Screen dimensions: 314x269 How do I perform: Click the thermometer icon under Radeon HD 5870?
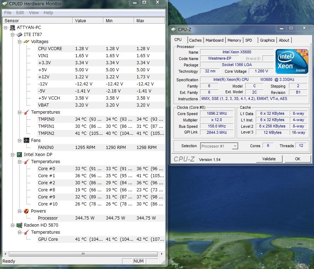point(26,232)
